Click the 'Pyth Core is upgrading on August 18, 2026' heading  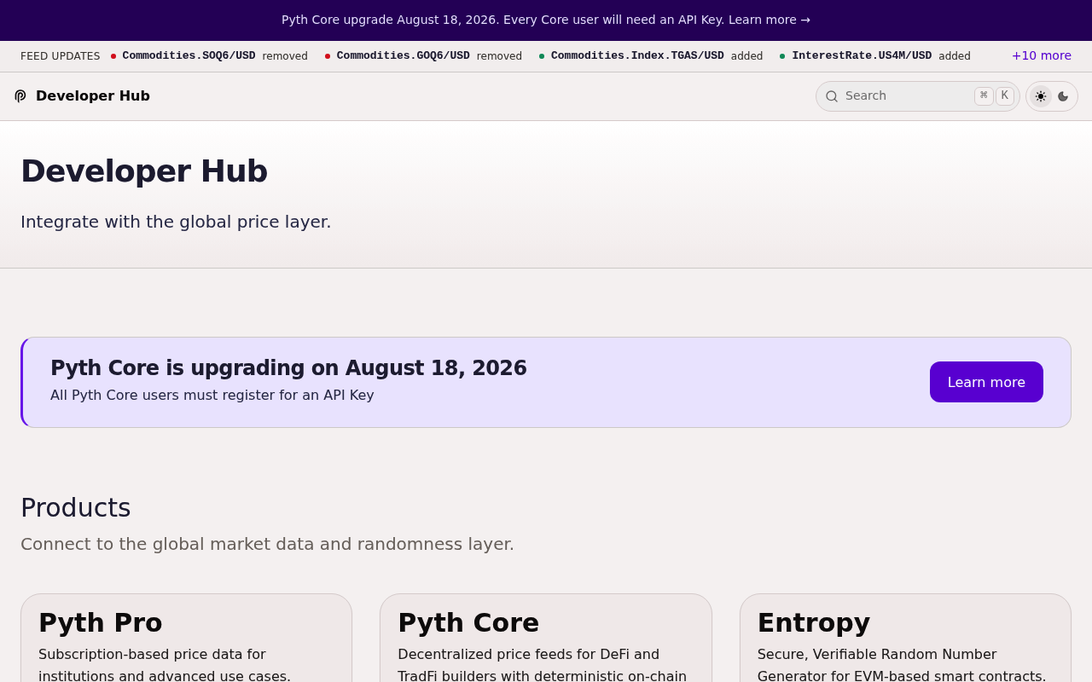(x=288, y=368)
